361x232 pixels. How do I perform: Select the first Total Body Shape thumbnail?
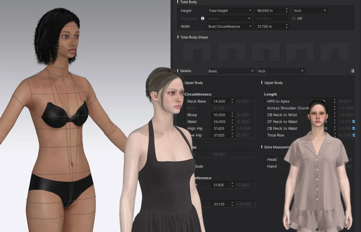coord(197,53)
